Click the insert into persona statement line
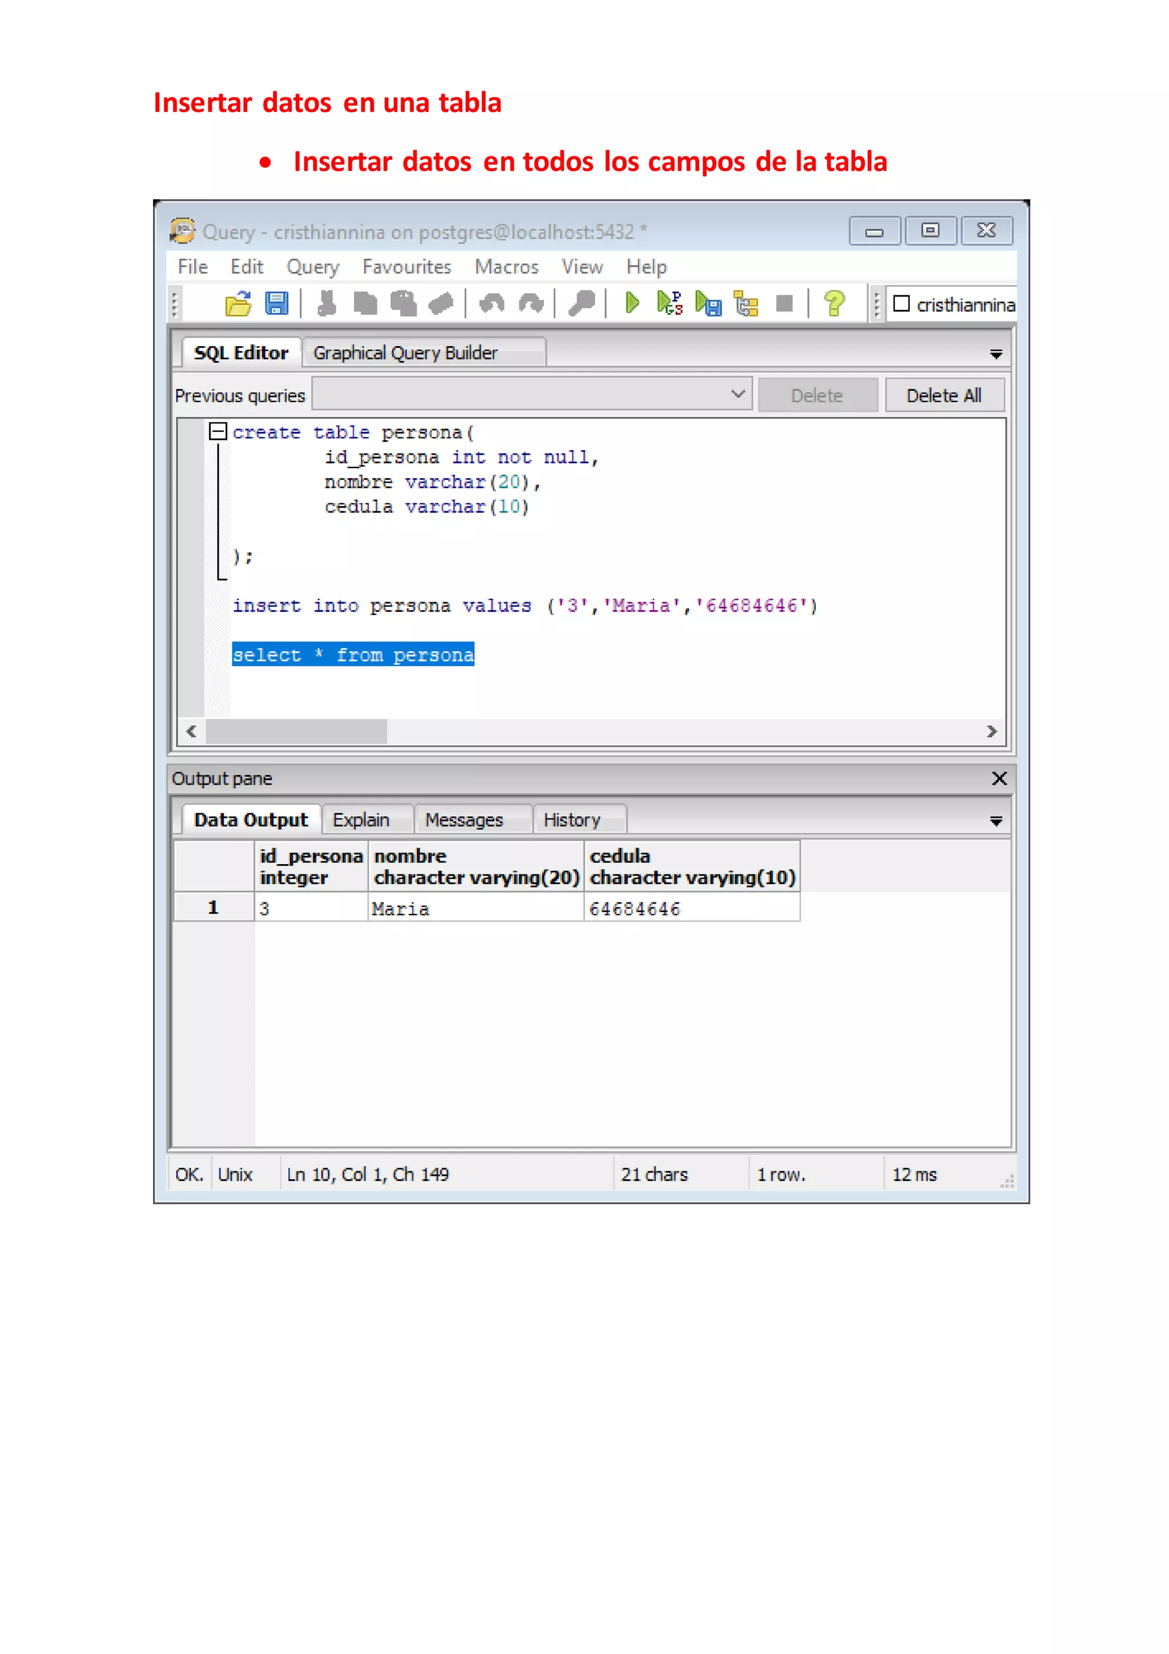The height and width of the screenshot is (1654, 1169). click(526, 606)
